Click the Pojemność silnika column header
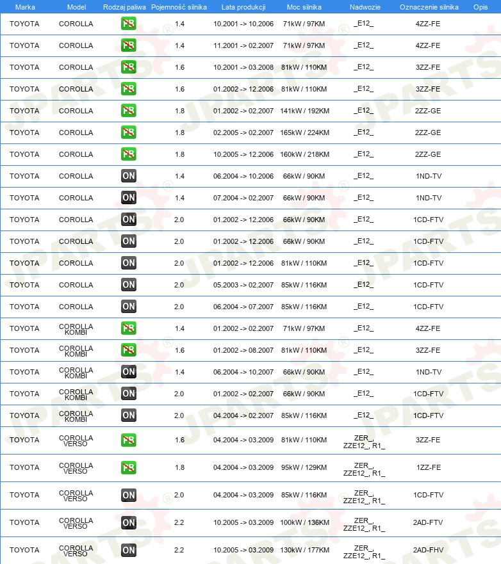This screenshot has width=501, height=564. point(179,7)
